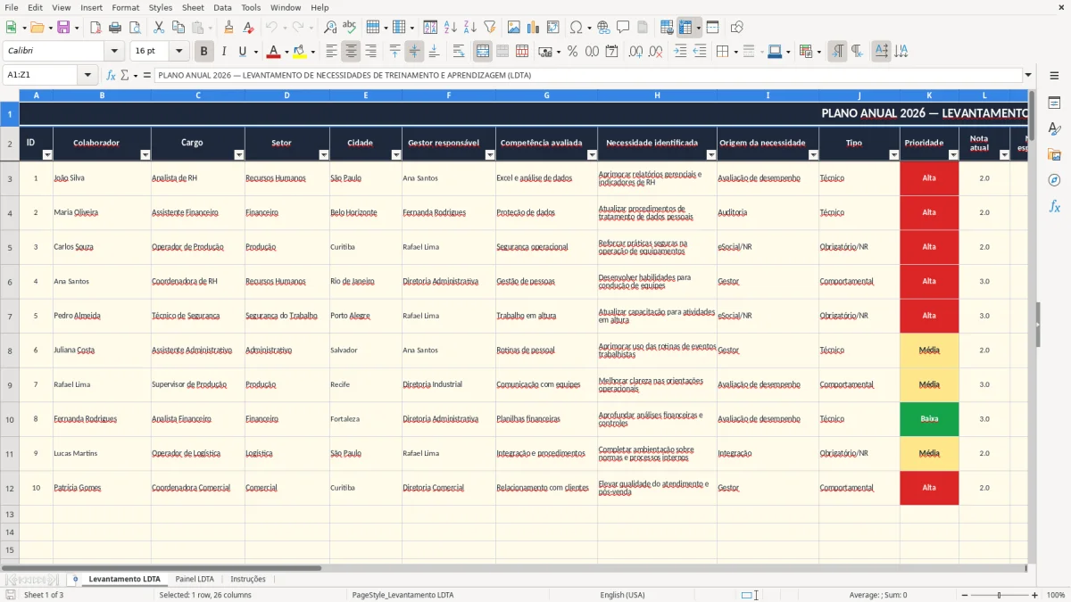Insert Image icon in toolbar

click(515, 28)
